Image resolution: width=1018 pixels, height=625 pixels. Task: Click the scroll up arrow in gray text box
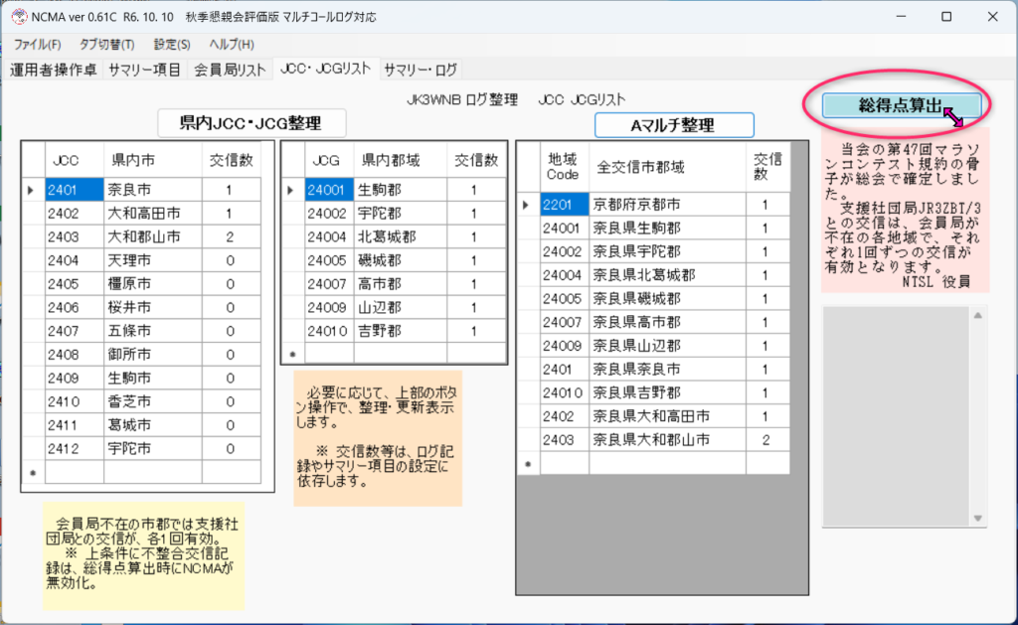977,316
